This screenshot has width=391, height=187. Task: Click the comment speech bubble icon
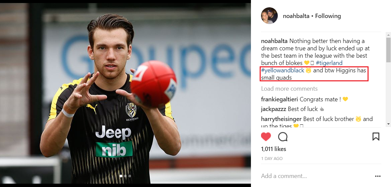pos(283,137)
